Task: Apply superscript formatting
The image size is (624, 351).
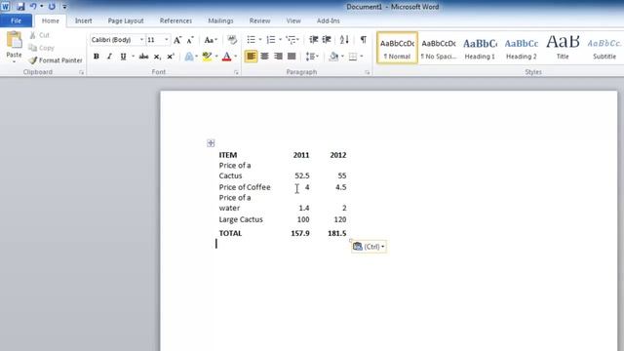Action: click(171, 57)
